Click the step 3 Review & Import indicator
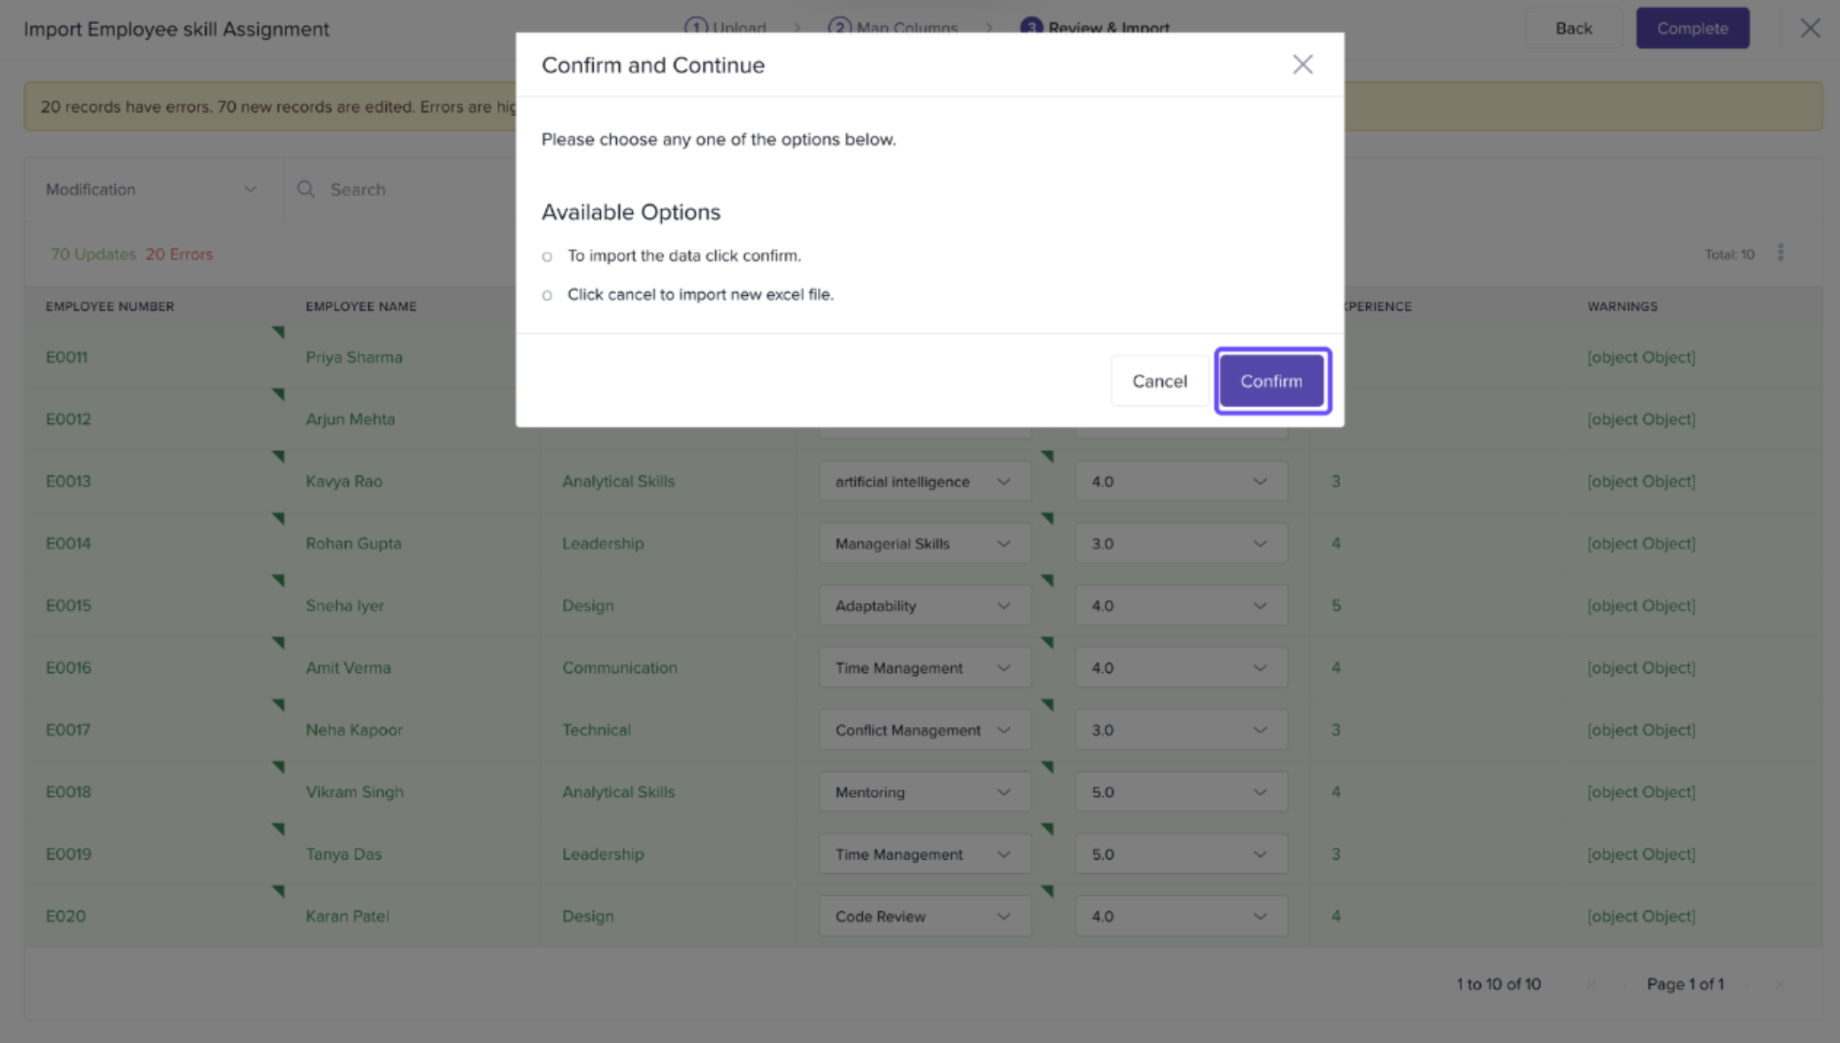This screenshot has width=1840, height=1043. coord(1095,27)
